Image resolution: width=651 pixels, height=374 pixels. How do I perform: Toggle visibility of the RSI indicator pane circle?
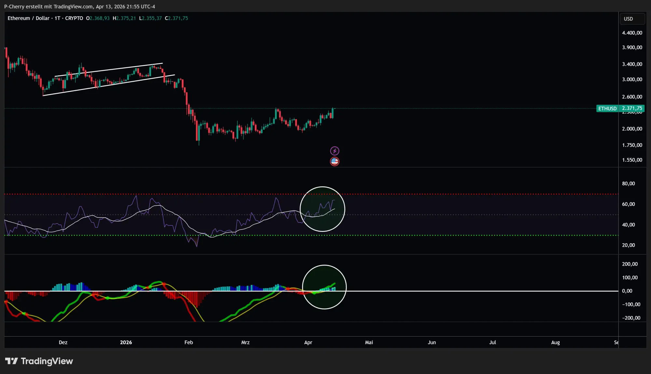322,208
